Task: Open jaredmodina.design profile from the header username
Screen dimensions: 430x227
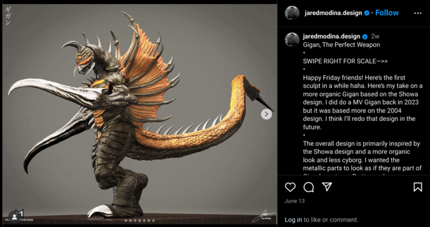Action: tap(333, 13)
